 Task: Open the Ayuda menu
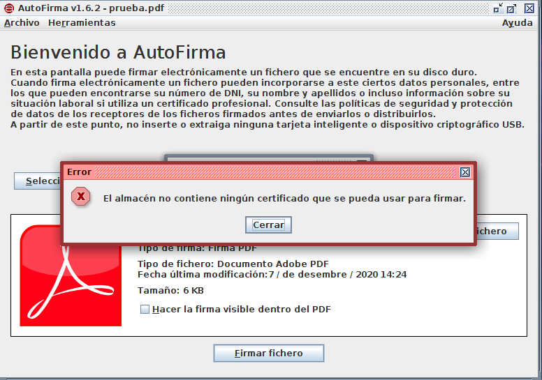(x=517, y=23)
